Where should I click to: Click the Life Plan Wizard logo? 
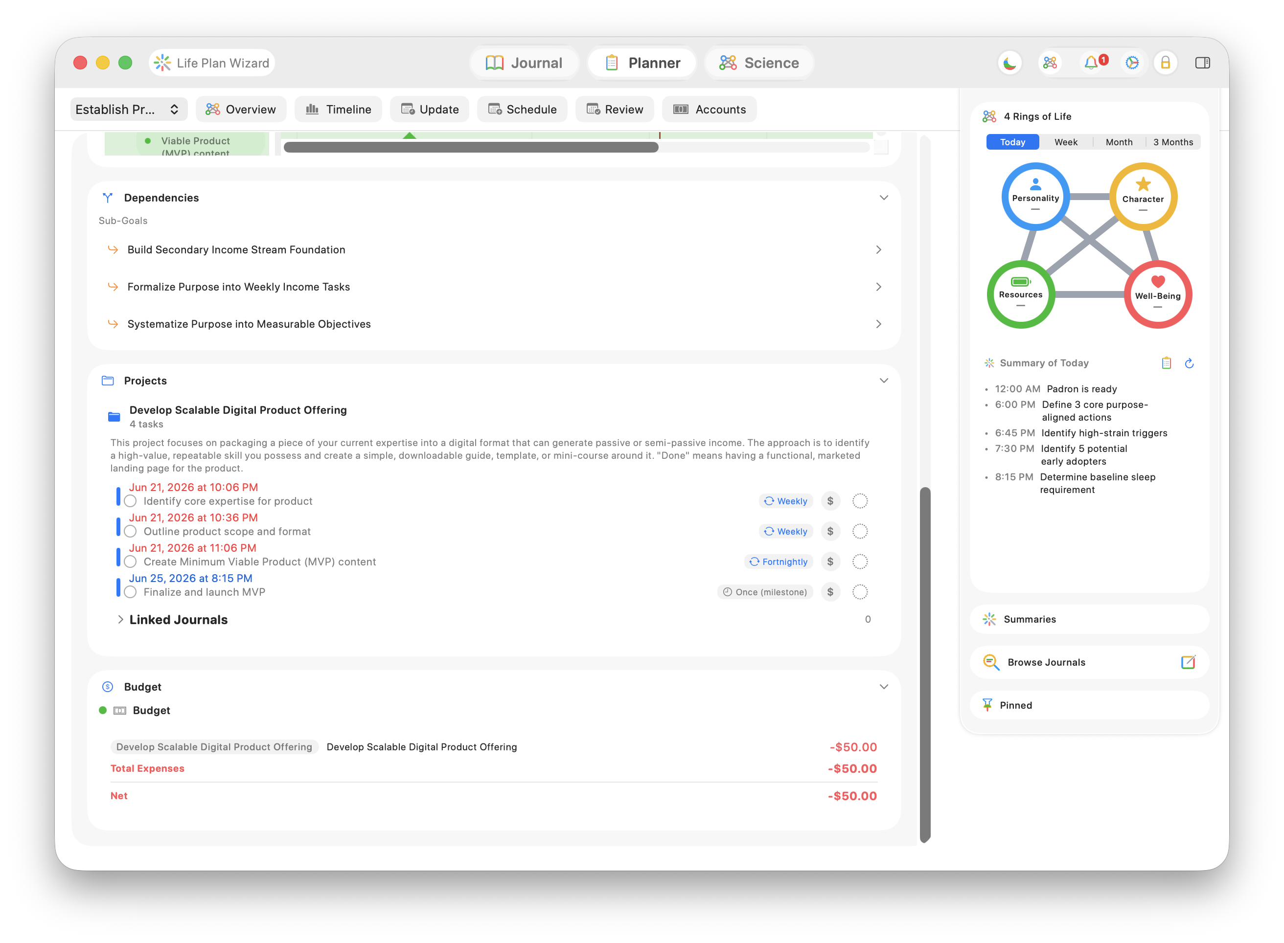[162, 63]
